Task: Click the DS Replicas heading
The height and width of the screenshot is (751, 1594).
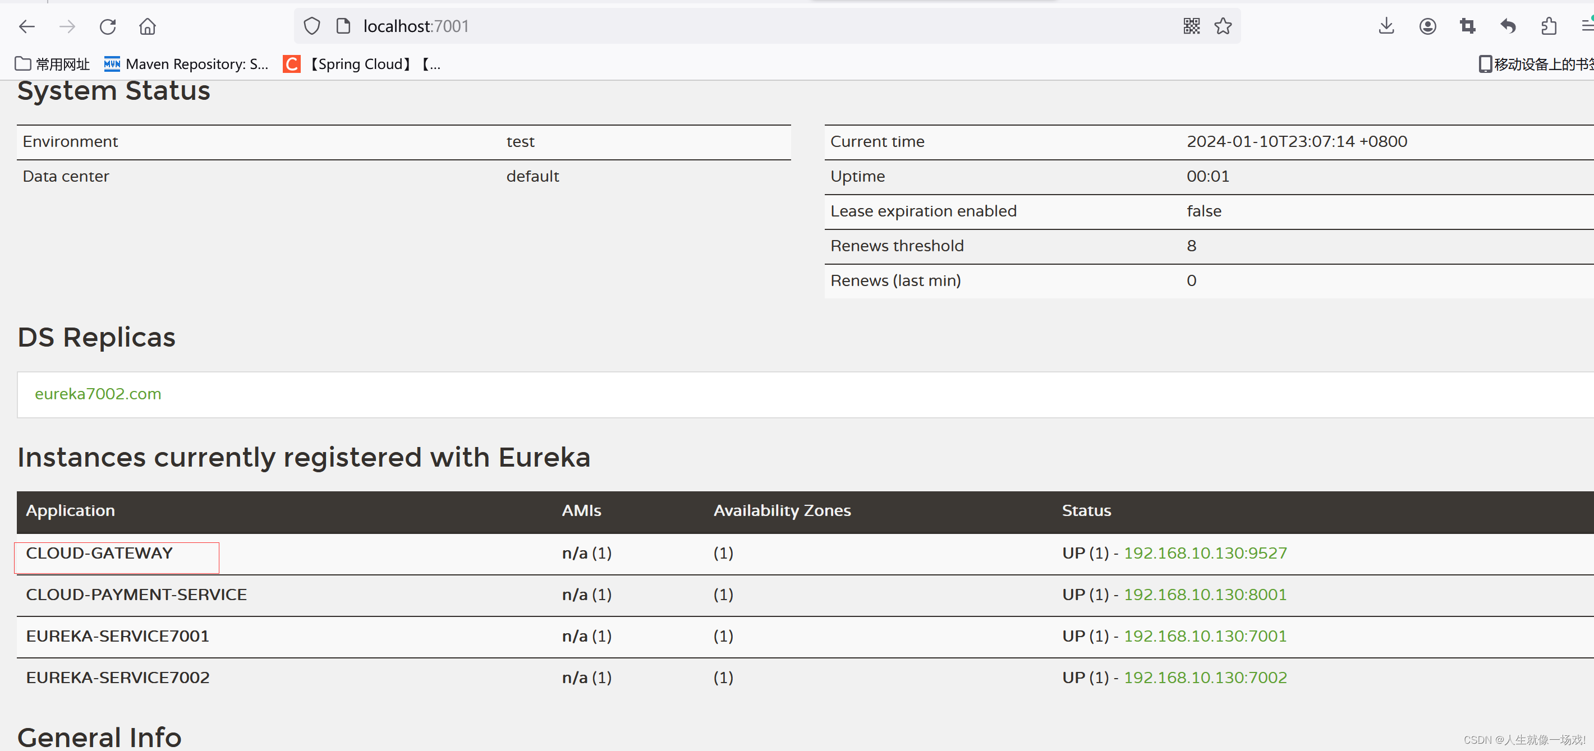Action: coord(97,337)
